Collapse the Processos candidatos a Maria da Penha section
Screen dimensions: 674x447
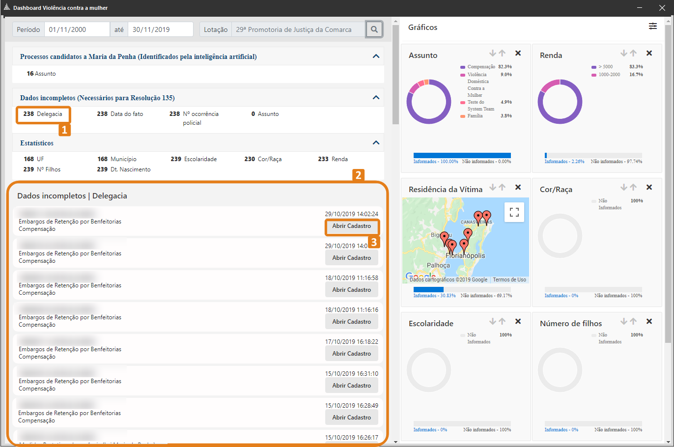pyautogui.click(x=376, y=56)
